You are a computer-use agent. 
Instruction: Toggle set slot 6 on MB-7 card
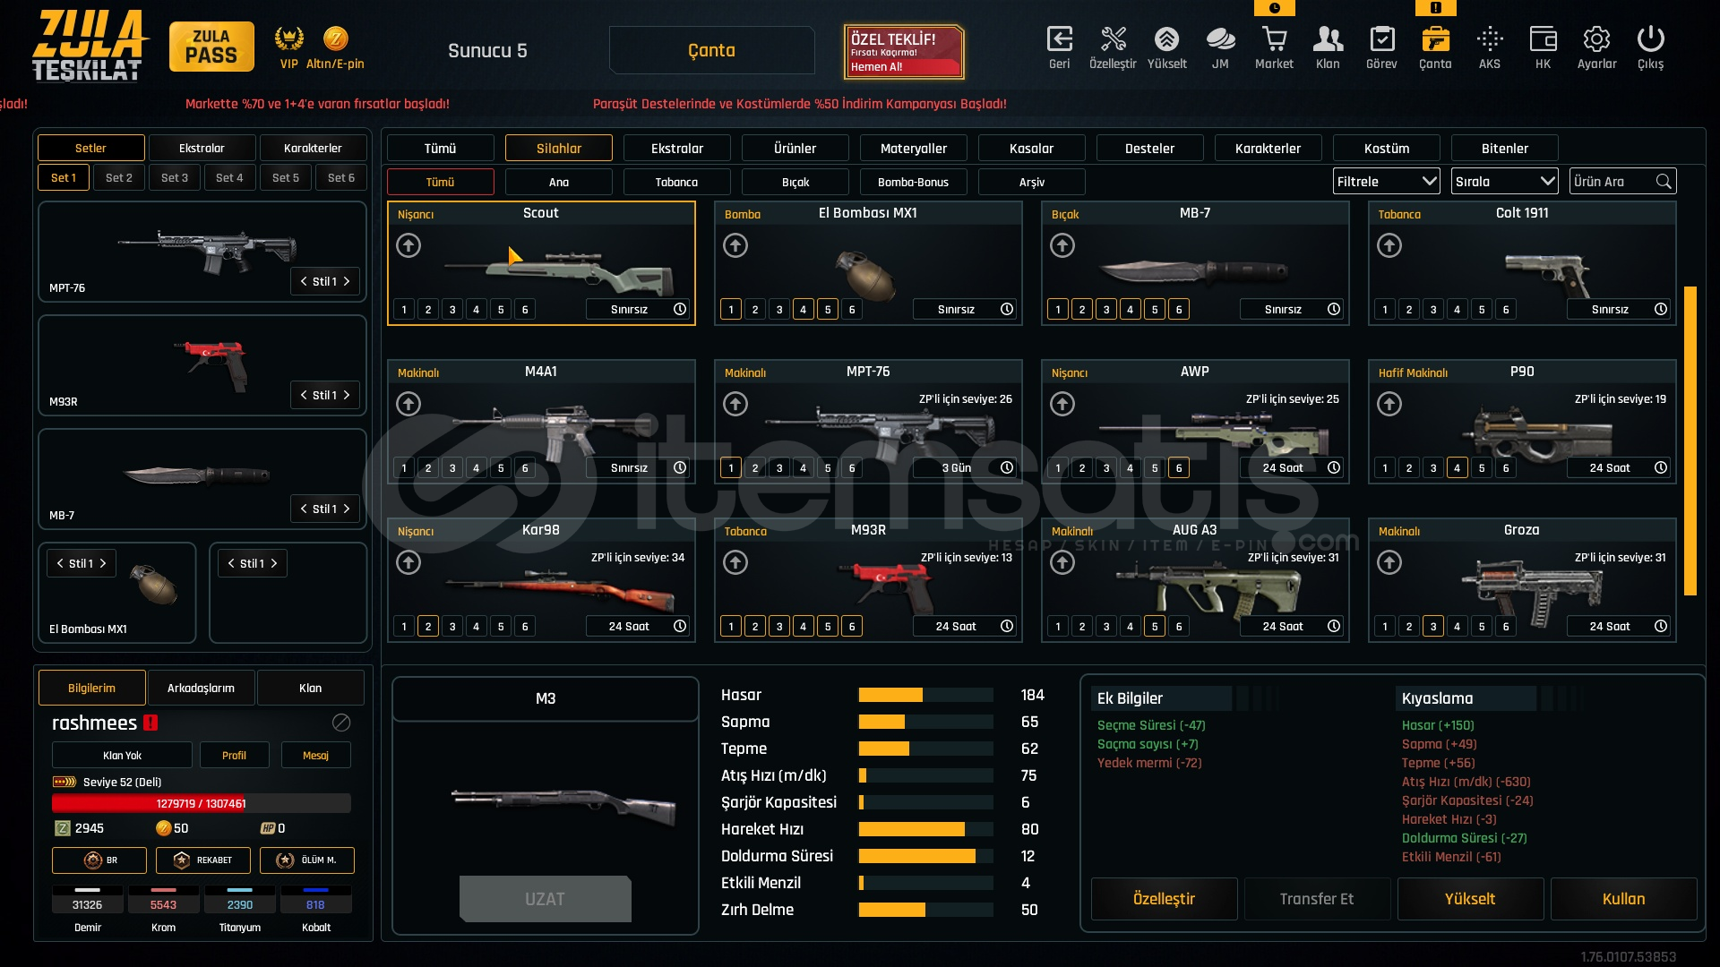[1179, 310]
